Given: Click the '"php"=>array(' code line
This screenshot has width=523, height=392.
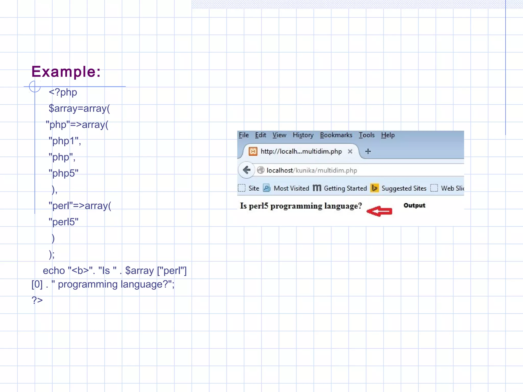Looking at the screenshot, I should [77, 125].
